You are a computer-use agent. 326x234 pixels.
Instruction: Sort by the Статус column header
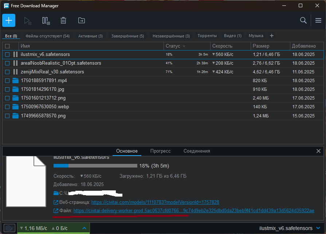point(187,46)
